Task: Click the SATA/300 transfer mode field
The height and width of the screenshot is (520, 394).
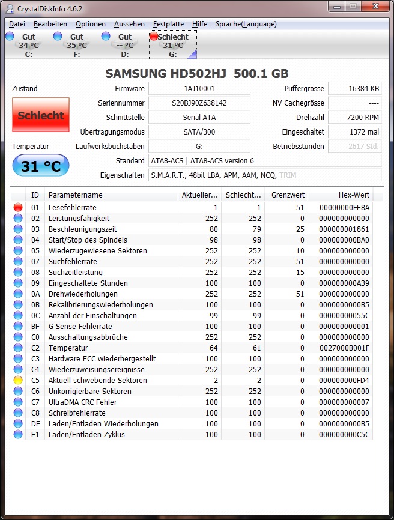Action: (199, 132)
